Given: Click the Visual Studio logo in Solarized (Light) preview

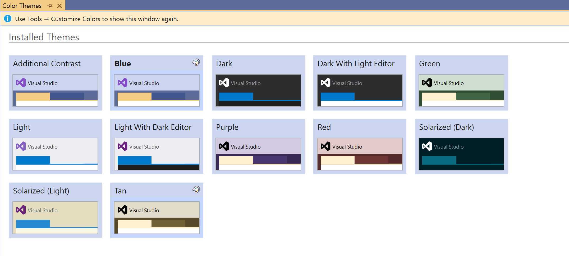Looking at the screenshot, I should (x=21, y=210).
